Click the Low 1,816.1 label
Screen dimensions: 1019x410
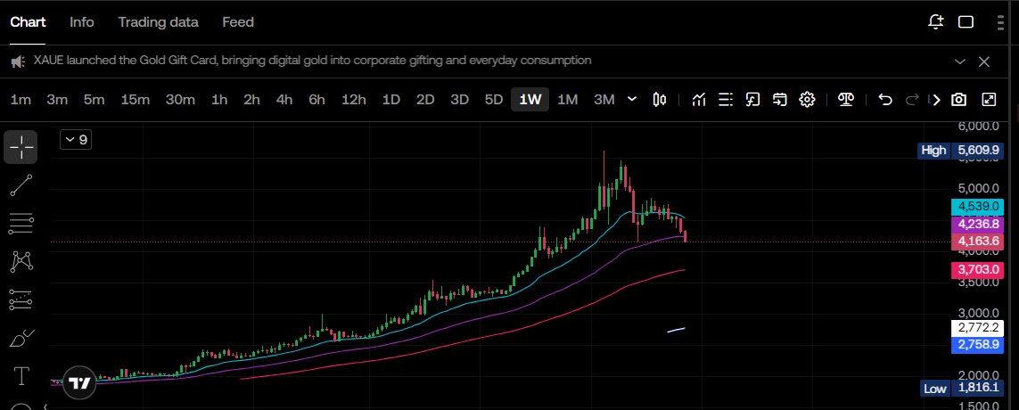pos(960,389)
